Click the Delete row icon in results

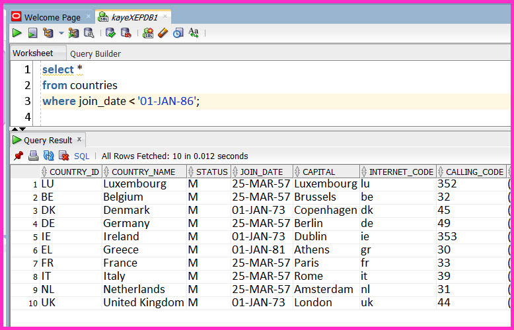tap(64, 156)
